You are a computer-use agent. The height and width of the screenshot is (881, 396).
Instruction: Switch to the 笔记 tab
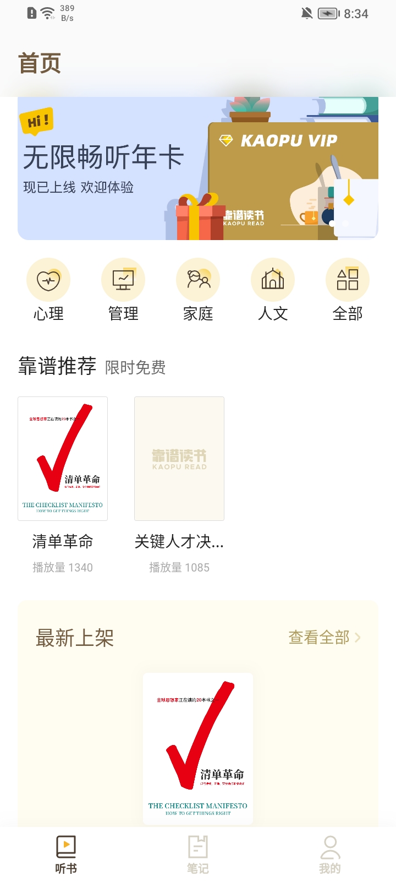(198, 855)
